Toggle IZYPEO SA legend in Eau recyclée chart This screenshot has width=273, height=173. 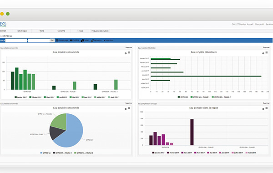183,97
